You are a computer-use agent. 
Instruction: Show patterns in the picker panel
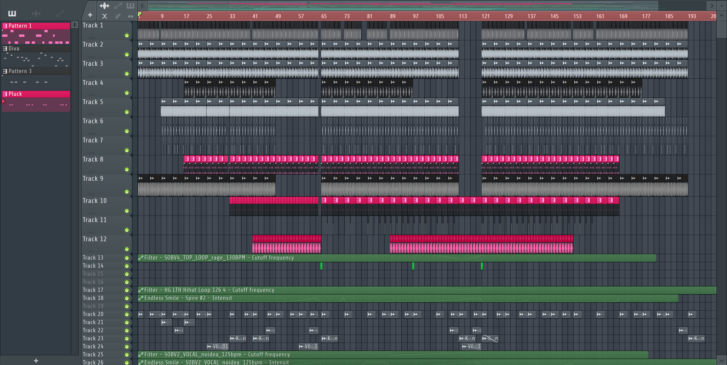[12, 13]
